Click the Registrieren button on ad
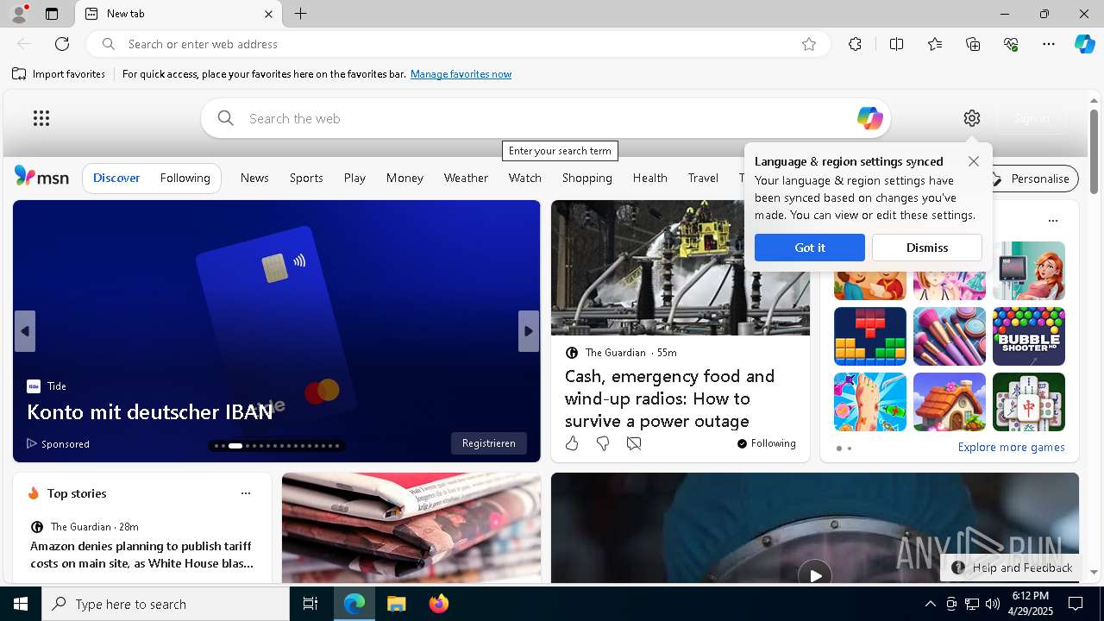1104x621 pixels. point(488,443)
